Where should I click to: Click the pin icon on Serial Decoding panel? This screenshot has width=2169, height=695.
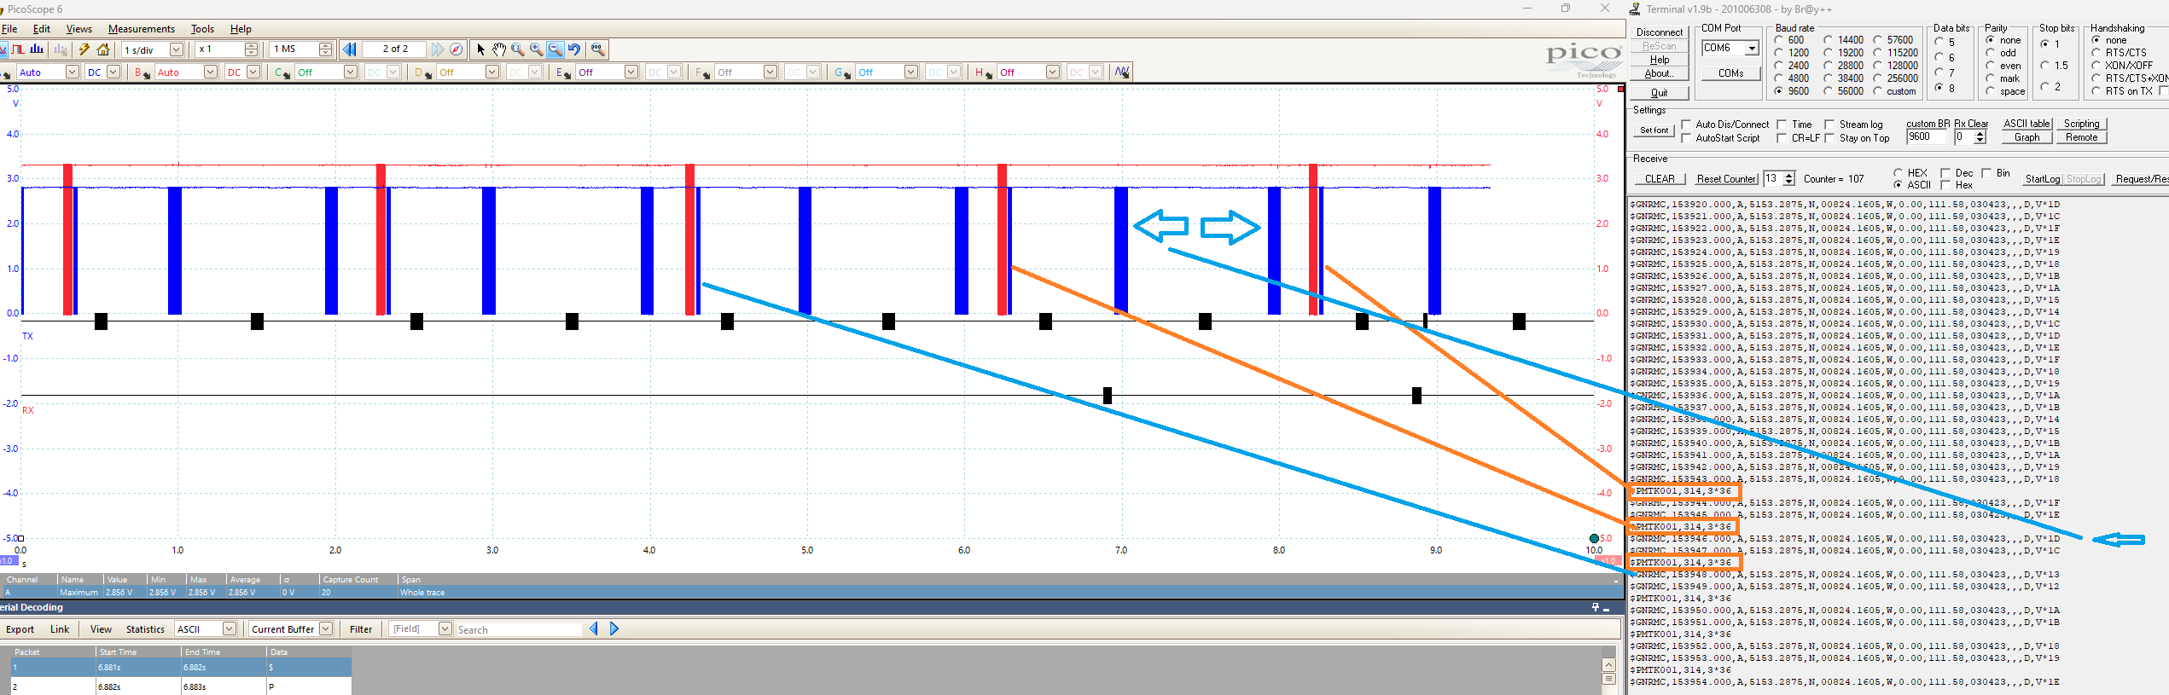point(1595,607)
